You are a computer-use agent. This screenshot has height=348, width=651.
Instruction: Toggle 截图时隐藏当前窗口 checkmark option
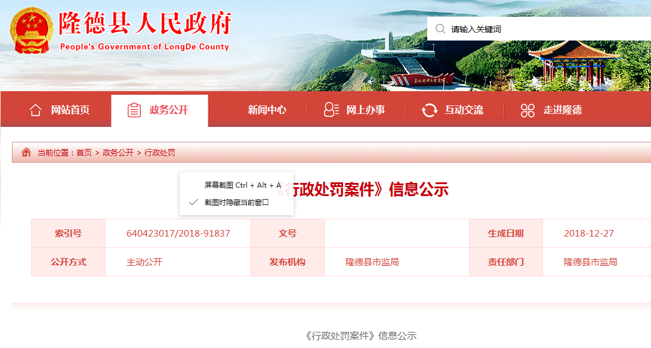pyautogui.click(x=236, y=203)
